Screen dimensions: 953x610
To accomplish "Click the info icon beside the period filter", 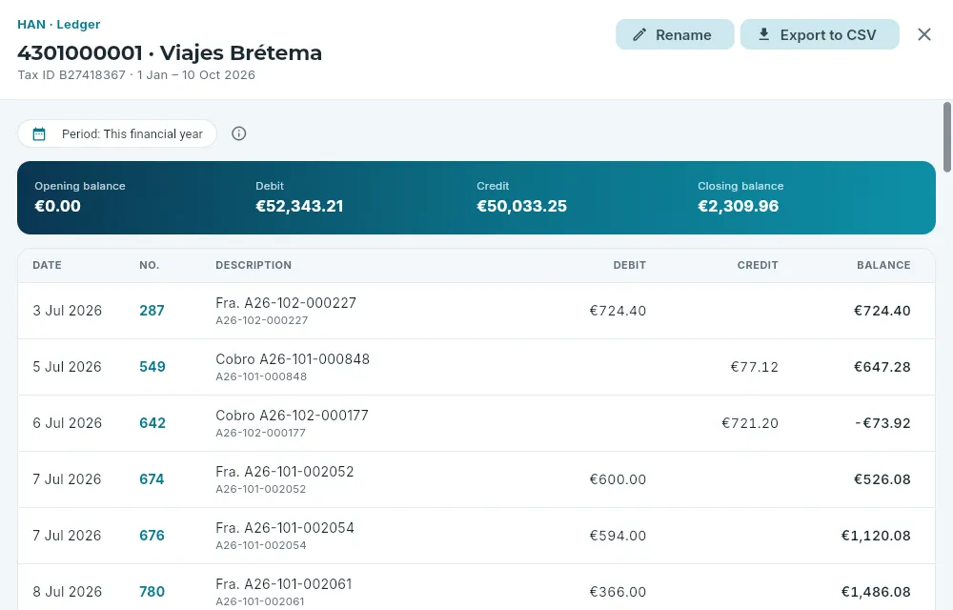I will pos(239,133).
